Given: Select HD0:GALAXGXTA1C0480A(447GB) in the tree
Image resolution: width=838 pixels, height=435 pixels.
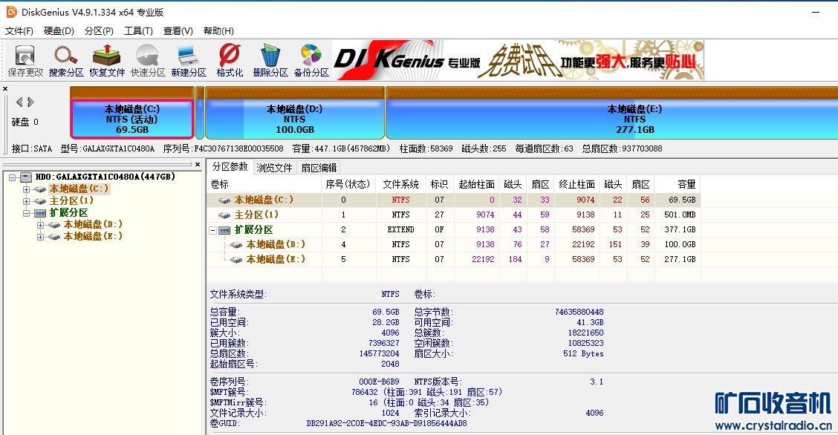Looking at the screenshot, I should (105, 177).
